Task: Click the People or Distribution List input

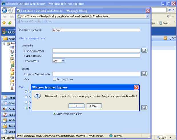Action: [96, 74]
